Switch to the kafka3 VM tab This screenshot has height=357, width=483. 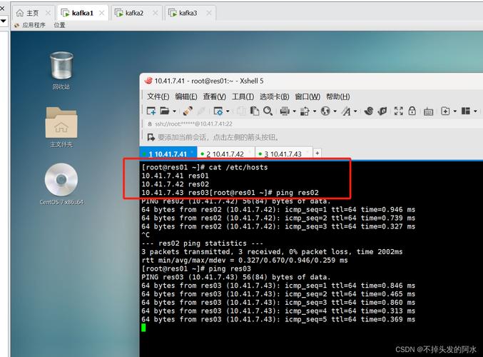click(188, 13)
